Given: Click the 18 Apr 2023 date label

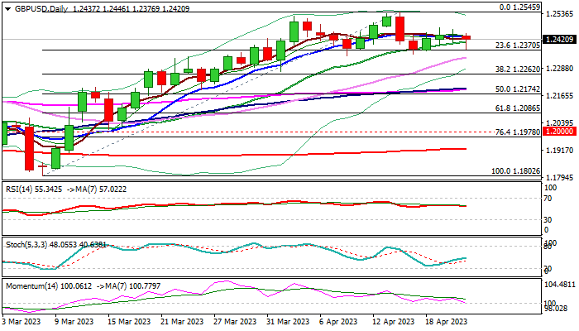Looking at the screenshot, I should click(x=446, y=322).
